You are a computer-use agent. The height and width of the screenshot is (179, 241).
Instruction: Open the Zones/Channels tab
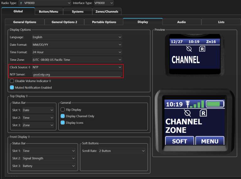(x=107, y=12)
